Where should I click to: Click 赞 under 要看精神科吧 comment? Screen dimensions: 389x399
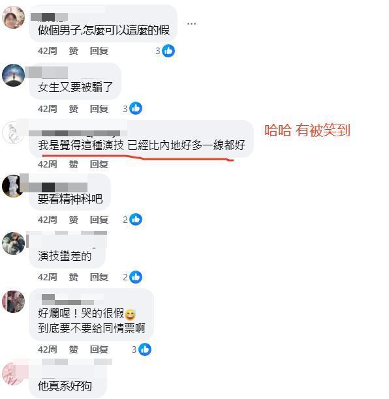74,220
